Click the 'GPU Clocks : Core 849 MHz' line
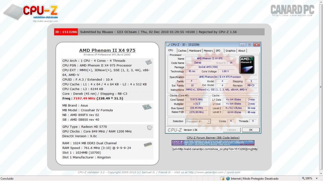 coord(97,131)
